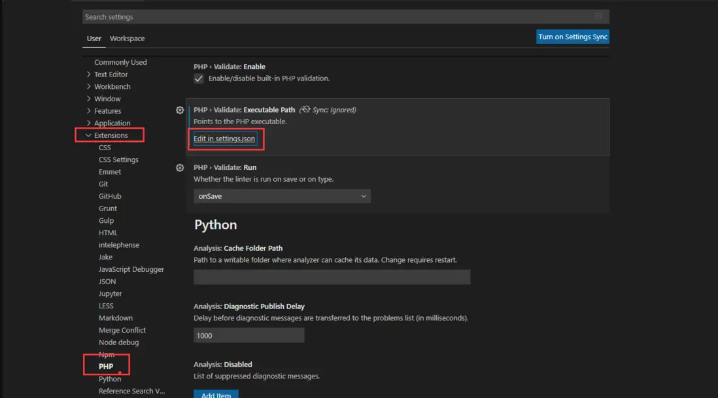Select Git extension settings
The width and height of the screenshot is (718, 398).
103,184
